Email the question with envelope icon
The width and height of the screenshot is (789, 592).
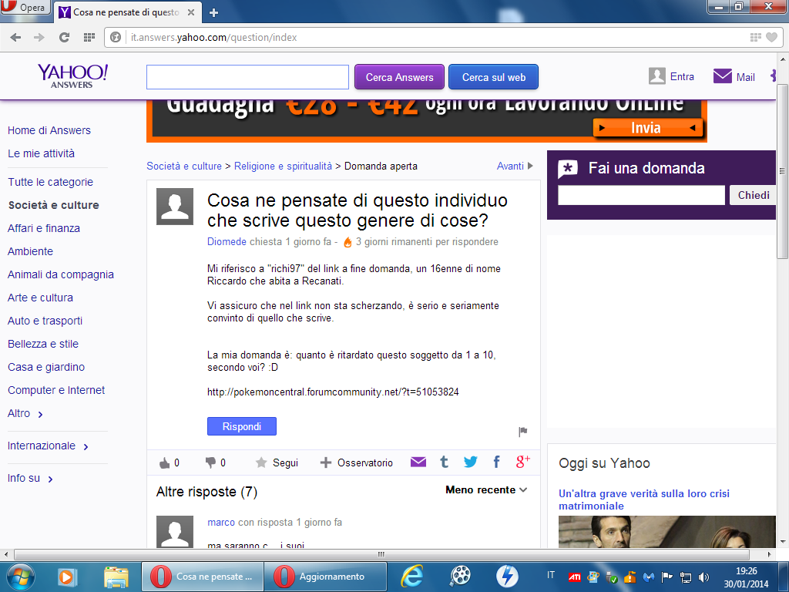[x=418, y=462]
